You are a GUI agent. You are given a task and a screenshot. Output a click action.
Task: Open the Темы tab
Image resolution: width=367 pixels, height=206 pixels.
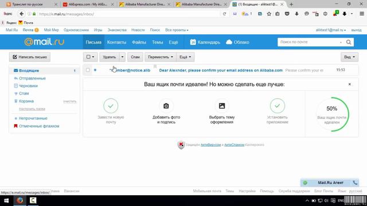158,42
